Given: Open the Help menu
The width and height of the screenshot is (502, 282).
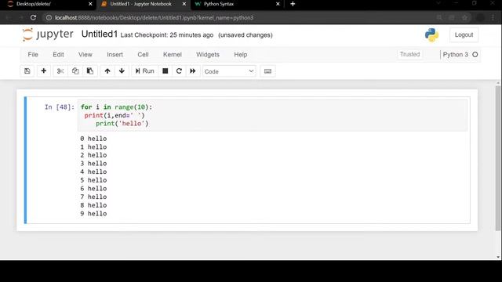Looking at the screenshot, I should 241,54.
